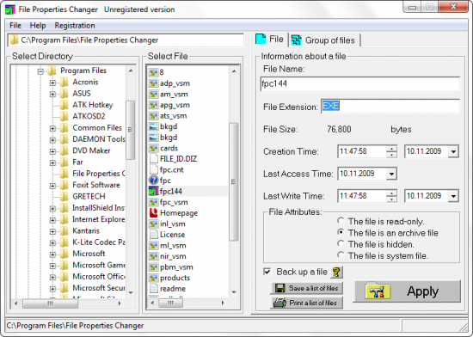Select 'The file is read-only' option
473x337 pixels.
(341, 221)
